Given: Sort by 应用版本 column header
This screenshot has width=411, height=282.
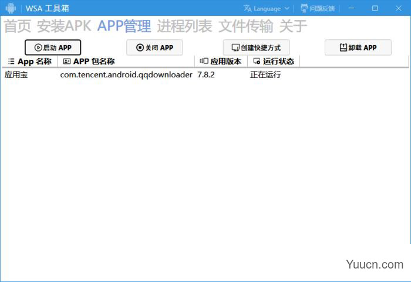Looking at the screenshot, I should click(221, 62).
